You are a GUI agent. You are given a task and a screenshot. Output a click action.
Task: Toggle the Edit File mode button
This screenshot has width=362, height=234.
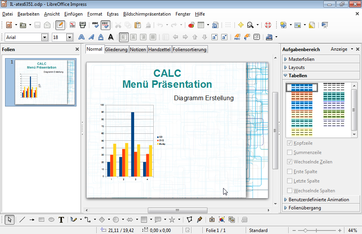pyautogui.click(x=60, y=25)
